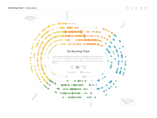Select the 'Season of struggles' annotation box
This screenshot has height=118, width=157.
(x=127, y=101)
